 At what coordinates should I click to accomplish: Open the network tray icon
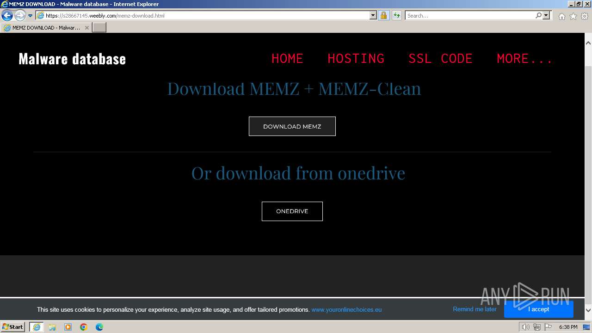point(537,327)
